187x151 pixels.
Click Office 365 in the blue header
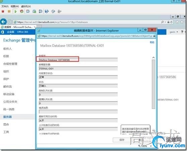tap(22, 32)
